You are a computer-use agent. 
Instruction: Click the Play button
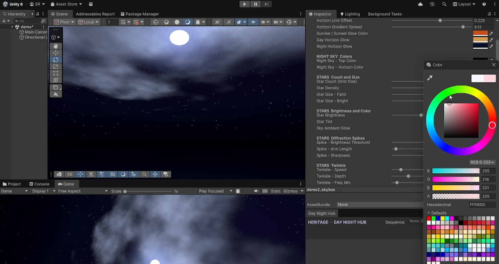coord(245,4)
